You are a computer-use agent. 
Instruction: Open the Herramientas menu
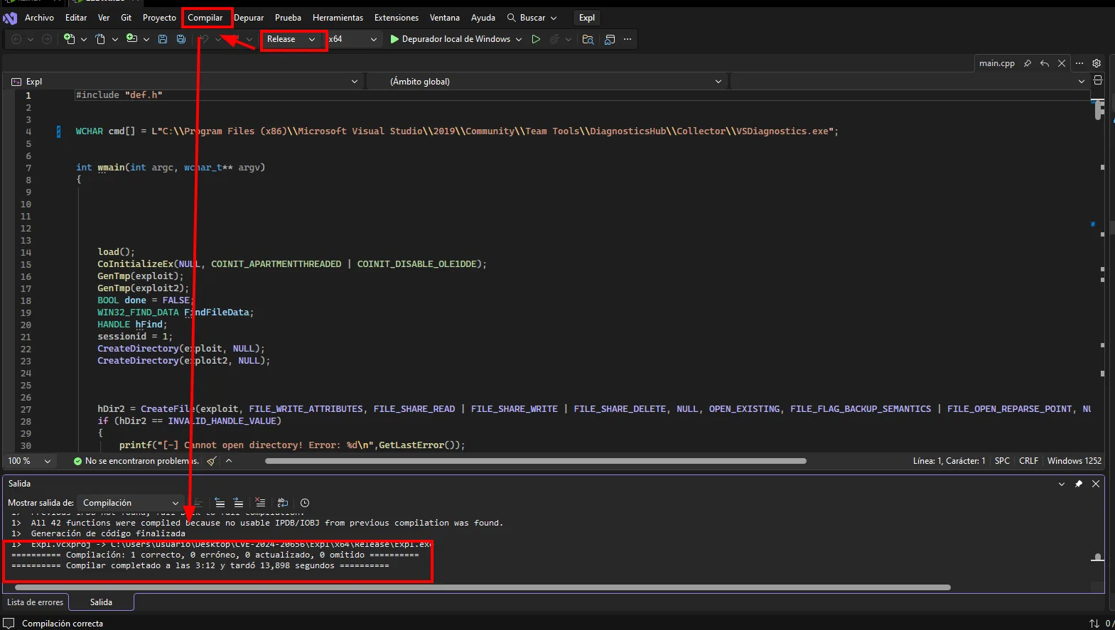point(338,18)
